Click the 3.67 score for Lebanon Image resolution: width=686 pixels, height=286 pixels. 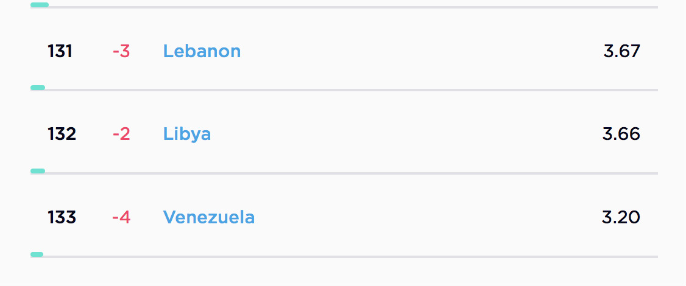coord(621,51)
